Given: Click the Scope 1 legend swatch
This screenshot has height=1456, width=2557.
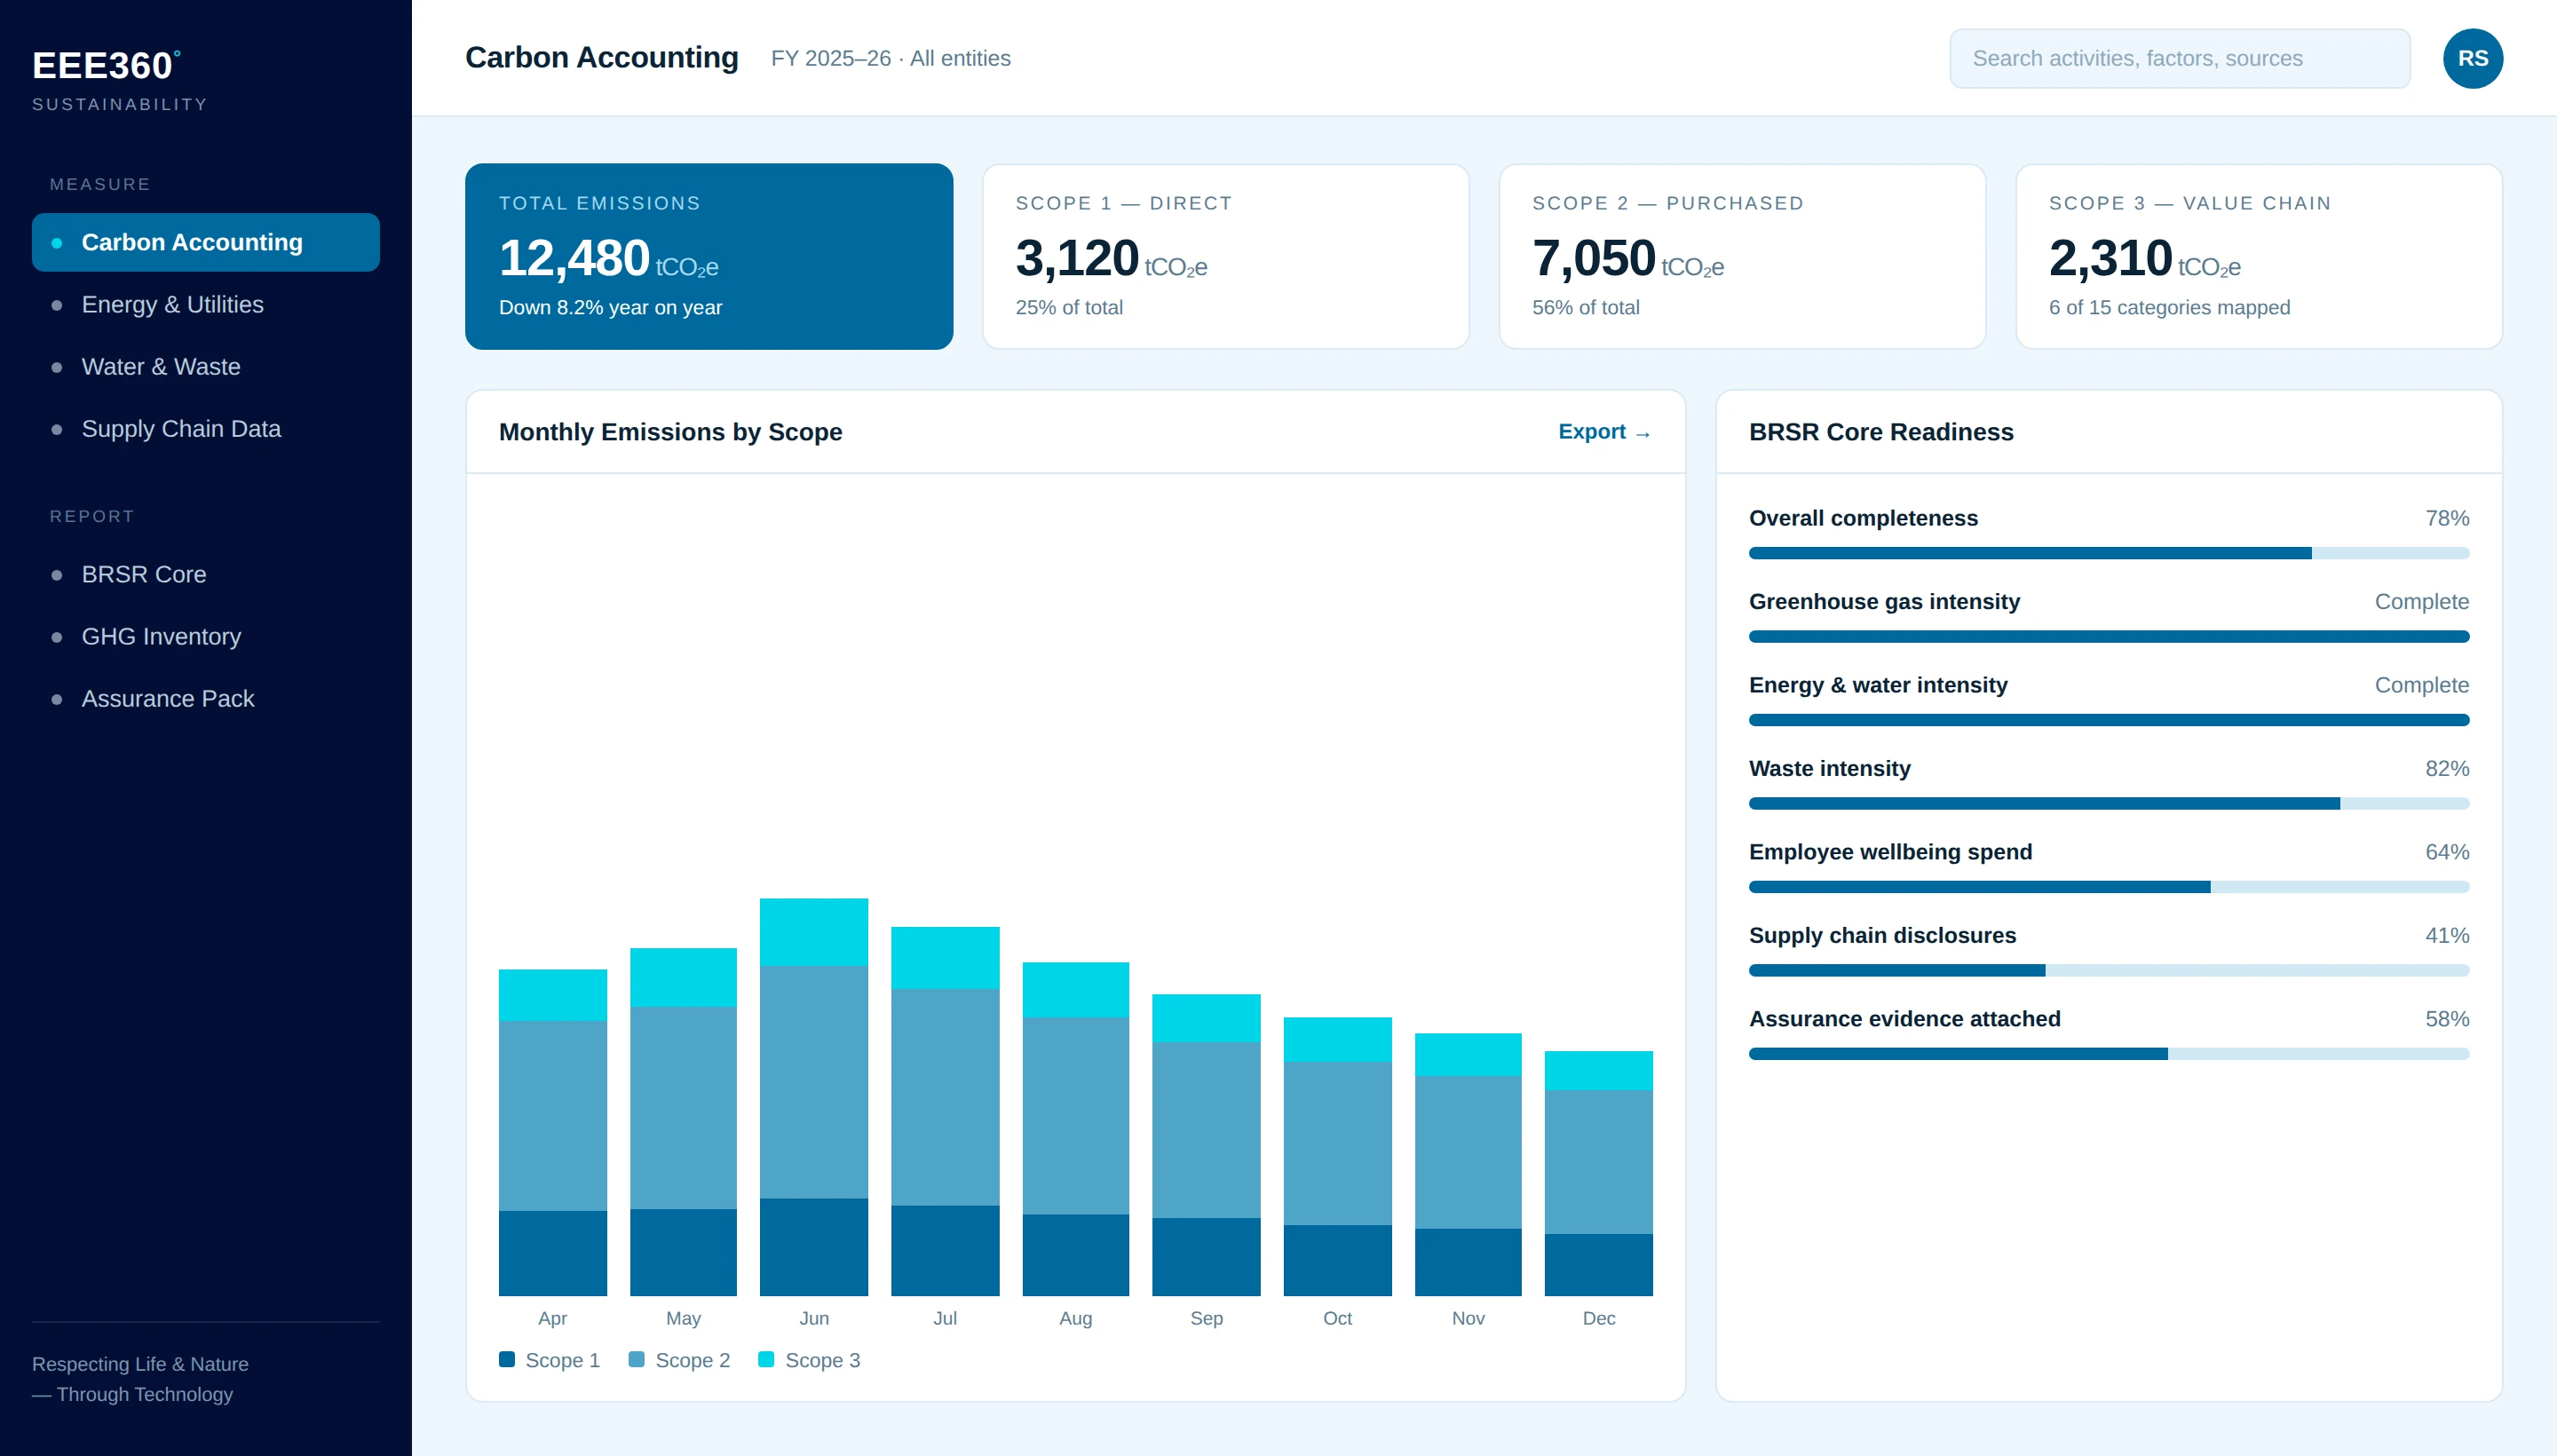Looking at the screenshot, I should click(x=507, y=1359).
